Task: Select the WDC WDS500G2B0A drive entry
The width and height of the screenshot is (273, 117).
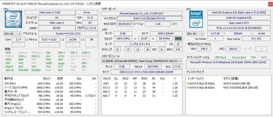Action: click(x=240, y=87)
